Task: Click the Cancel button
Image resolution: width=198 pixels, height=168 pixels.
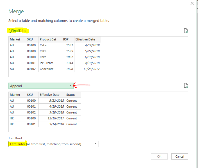Action: click(179, 156)
